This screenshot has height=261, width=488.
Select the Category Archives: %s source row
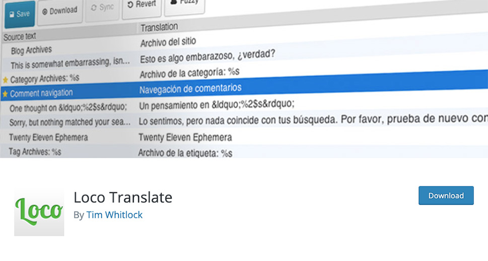coord(45,79)
